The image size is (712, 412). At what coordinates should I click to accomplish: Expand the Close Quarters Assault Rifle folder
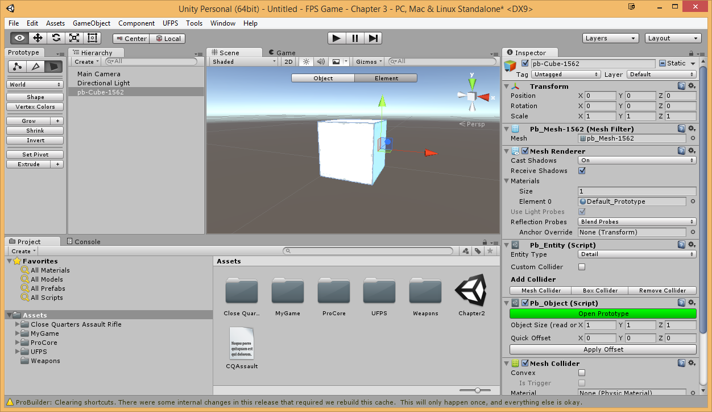click(18, 324)
